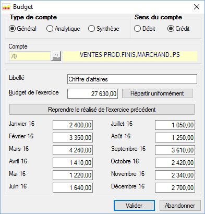Screen dimensions: 205x214
Task: Click the Budget app icon in title bar
Action: (x=6, y=7)
